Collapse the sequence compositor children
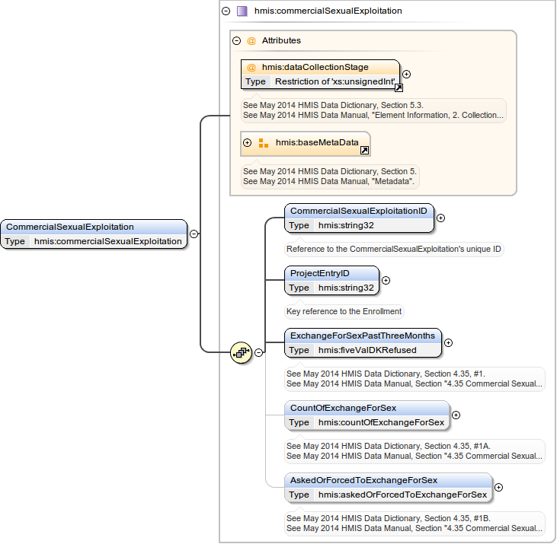Screen dimensions: 557x544 click(259, 352)
